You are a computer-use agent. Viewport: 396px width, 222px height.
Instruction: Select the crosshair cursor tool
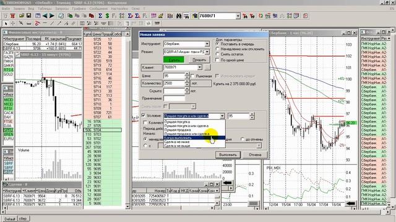pyautogui.click(x=13, y=23)
